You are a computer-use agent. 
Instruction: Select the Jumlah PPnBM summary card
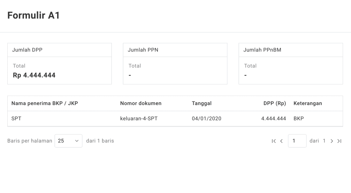291,64
